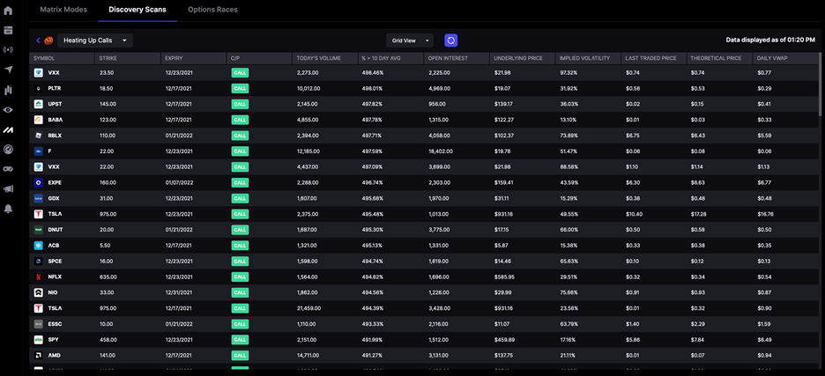Sort by the SYMBOL column header

click(x=44, y=58)
